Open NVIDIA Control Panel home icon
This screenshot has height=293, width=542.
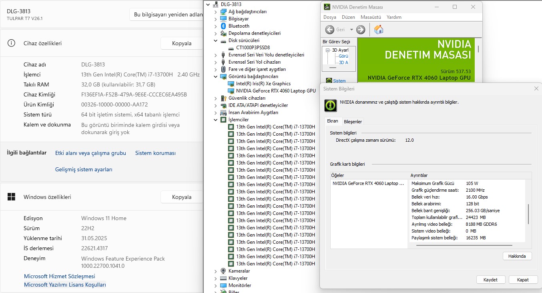point(378,29)
